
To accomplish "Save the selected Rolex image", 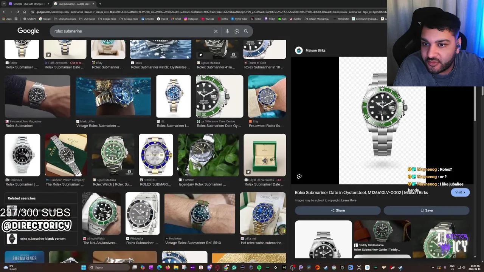I will click(x=427, y=210).
